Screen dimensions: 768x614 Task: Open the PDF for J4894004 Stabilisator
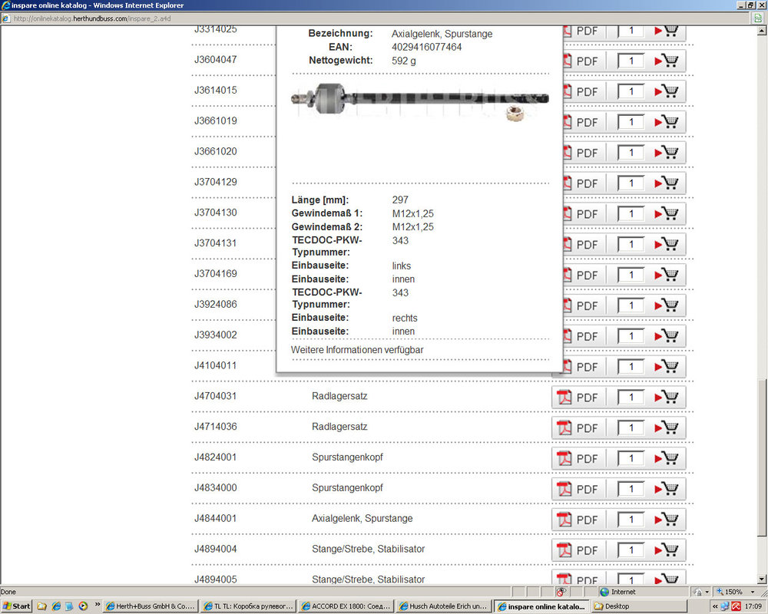click(x=578, y=550)
